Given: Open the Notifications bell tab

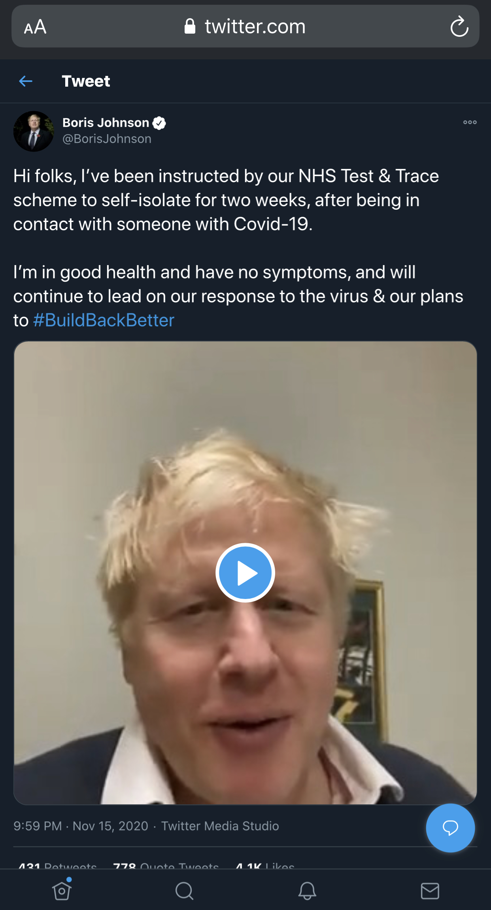Looking at the screenshot, I should pos(307,891).
